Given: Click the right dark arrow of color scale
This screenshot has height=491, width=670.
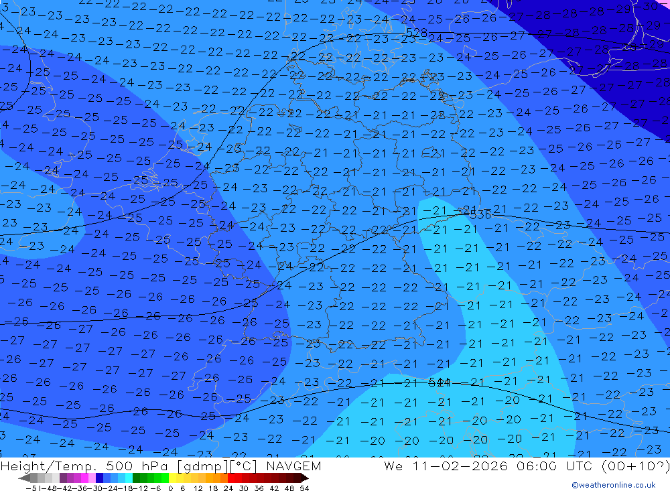Looking at the screenshot, I should pyautogui.click(x=305, y=478).
